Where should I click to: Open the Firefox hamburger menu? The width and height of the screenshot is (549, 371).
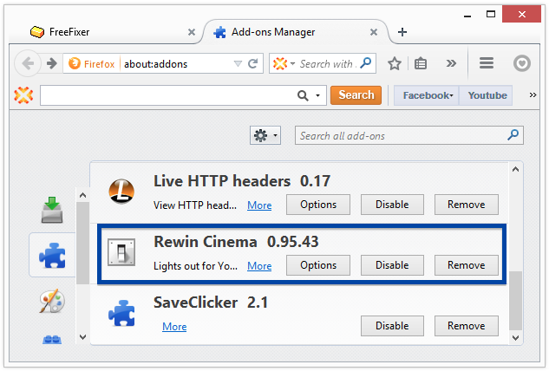click(487, 63)
